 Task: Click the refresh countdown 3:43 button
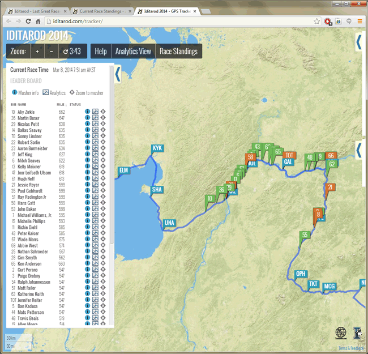pos(72,51)
